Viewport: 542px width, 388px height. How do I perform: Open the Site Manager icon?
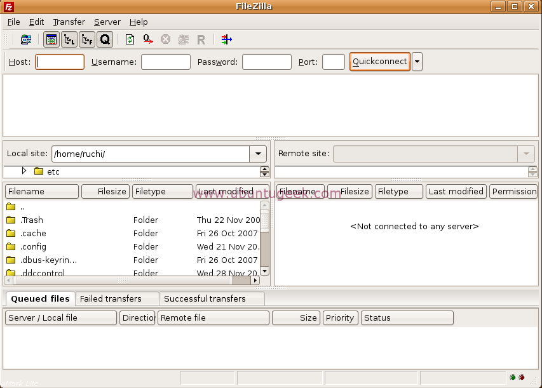pos(26,40)
